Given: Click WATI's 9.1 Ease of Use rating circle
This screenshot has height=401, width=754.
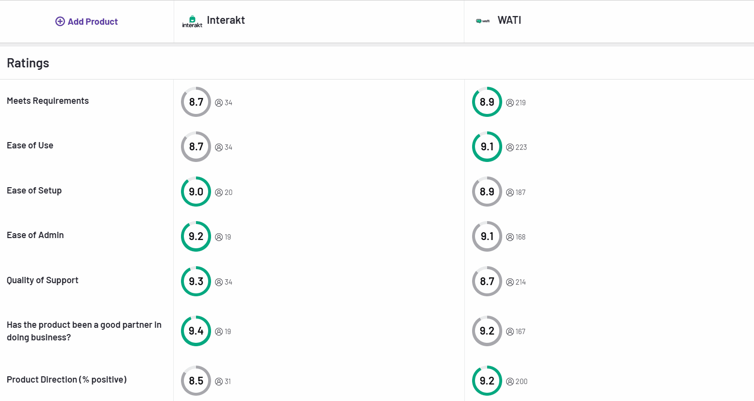Looking at the screenshot, I should pyautogui.click(x=487, y=146).
